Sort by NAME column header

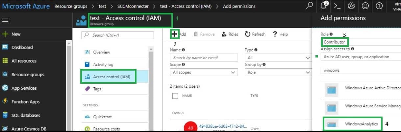click(x=187, y=96)
